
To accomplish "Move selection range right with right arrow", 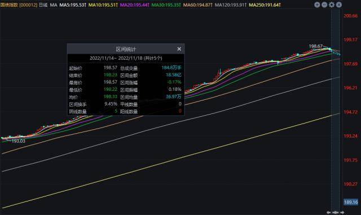I will [342, 212].
